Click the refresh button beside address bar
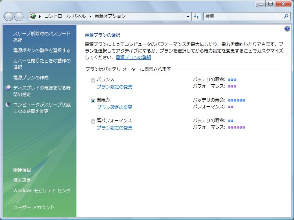 [196, 16]
